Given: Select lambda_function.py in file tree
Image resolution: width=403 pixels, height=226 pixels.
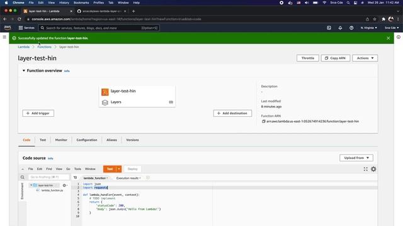Looking at the screenshot, I should click(x=52, y=190).
